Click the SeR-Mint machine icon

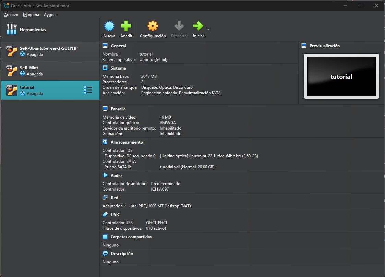pyautogui.click(x=12, y=71)
